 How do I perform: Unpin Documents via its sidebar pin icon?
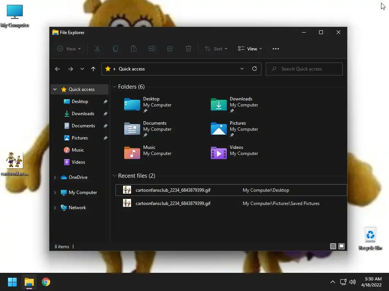[105, 126]
